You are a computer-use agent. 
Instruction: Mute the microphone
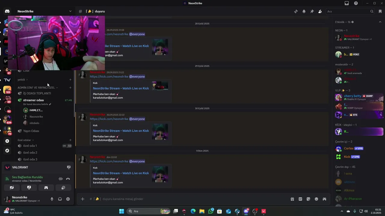[52, 199]
